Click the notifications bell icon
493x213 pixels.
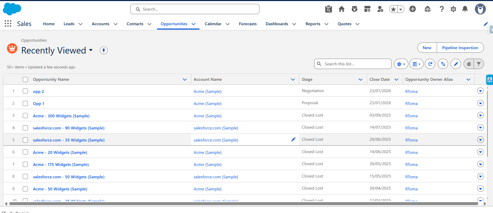(x=465, y=9)
